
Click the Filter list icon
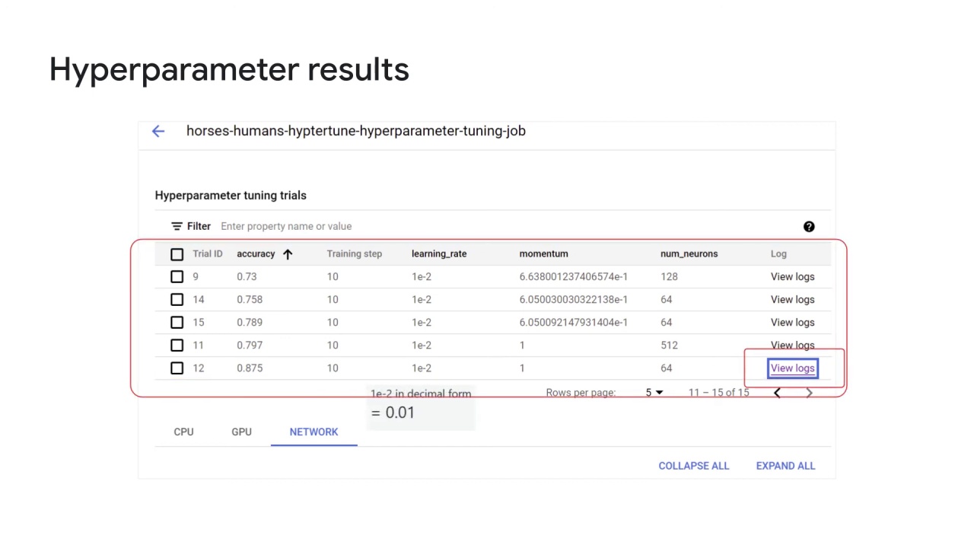[x=177, y=226]
